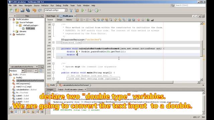Viewport: 214px width, 120px height.
Task: Click the Undo toolbar icon
Action: coord(34,10)
